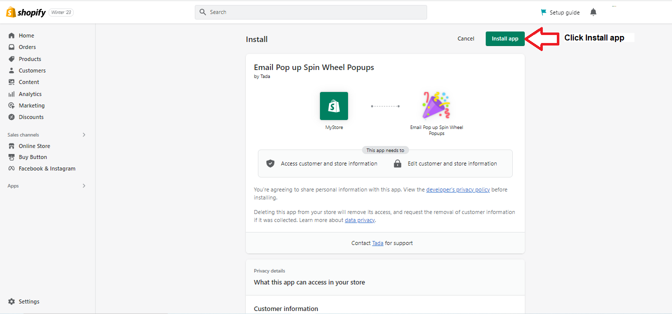Click the Shopify logo in header
This screenshot has width=672, height=314.
click(26, 12)
